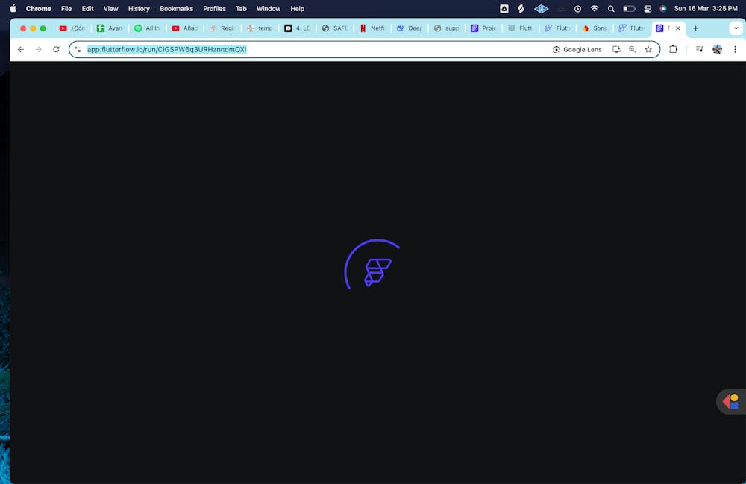746x484 pixels.
Task: Click the white triangle-in-square menu bar icon
Action: 504,8
